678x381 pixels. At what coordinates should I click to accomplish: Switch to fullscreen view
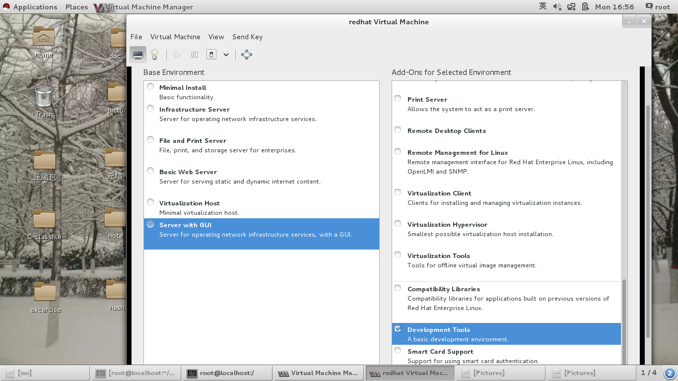point(247,55)
